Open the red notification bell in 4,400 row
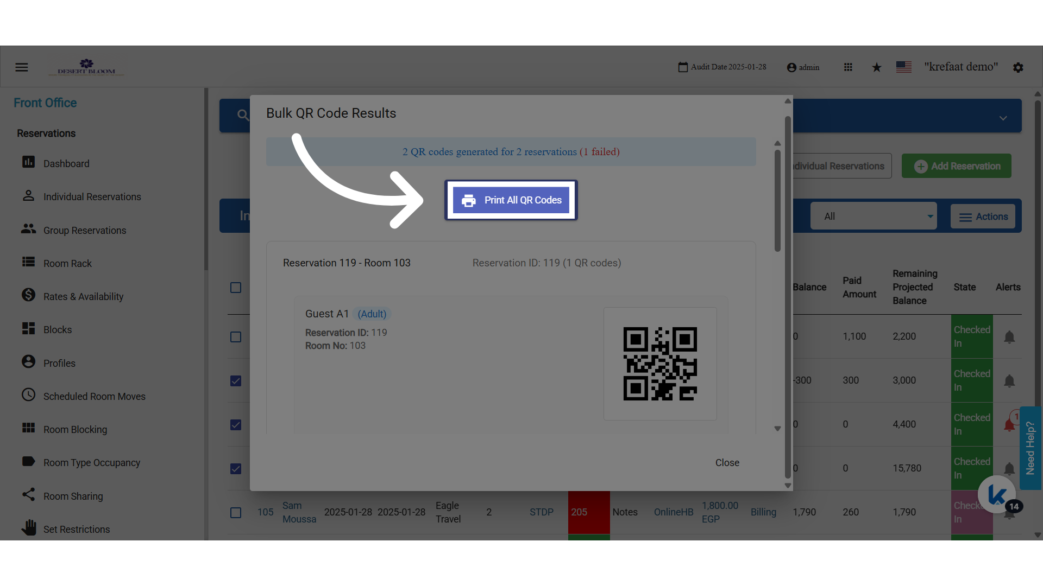This screenshot has width=1043, height=586. 1009,425
